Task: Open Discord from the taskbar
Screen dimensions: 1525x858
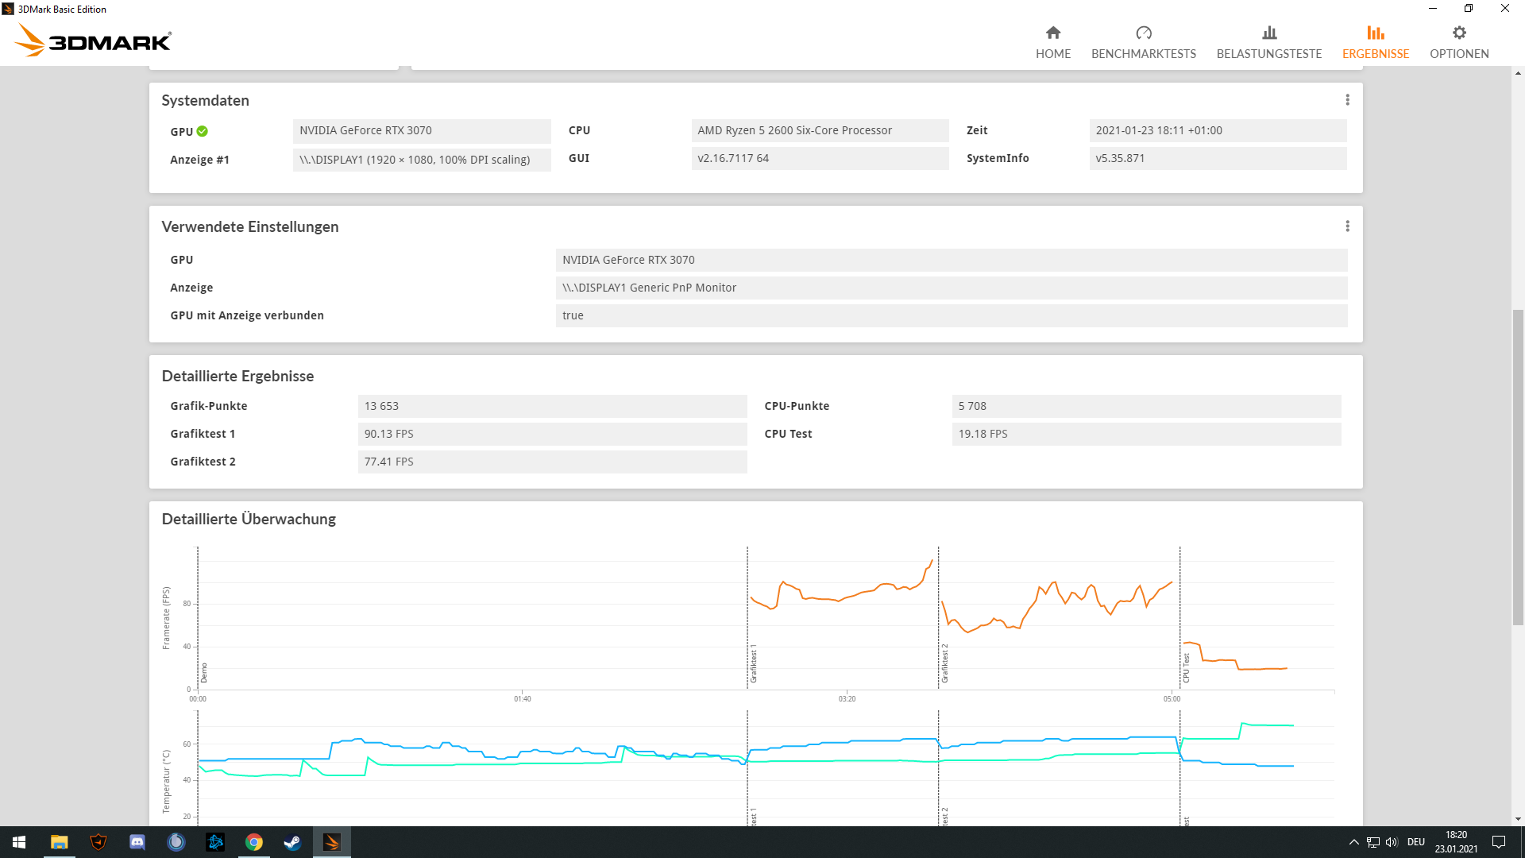Action: (x=137, y=842)
